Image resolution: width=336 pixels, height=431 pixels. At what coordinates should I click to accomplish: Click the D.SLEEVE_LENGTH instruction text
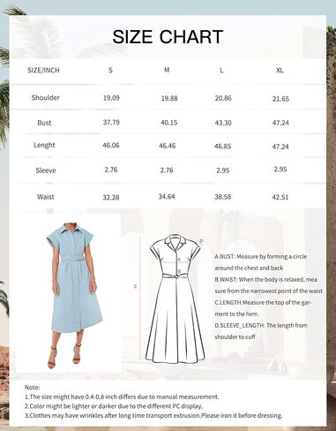click(x=261, y=331)
